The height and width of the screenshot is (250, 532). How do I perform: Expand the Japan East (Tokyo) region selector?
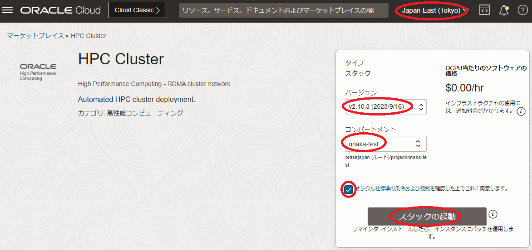[432, 10]
